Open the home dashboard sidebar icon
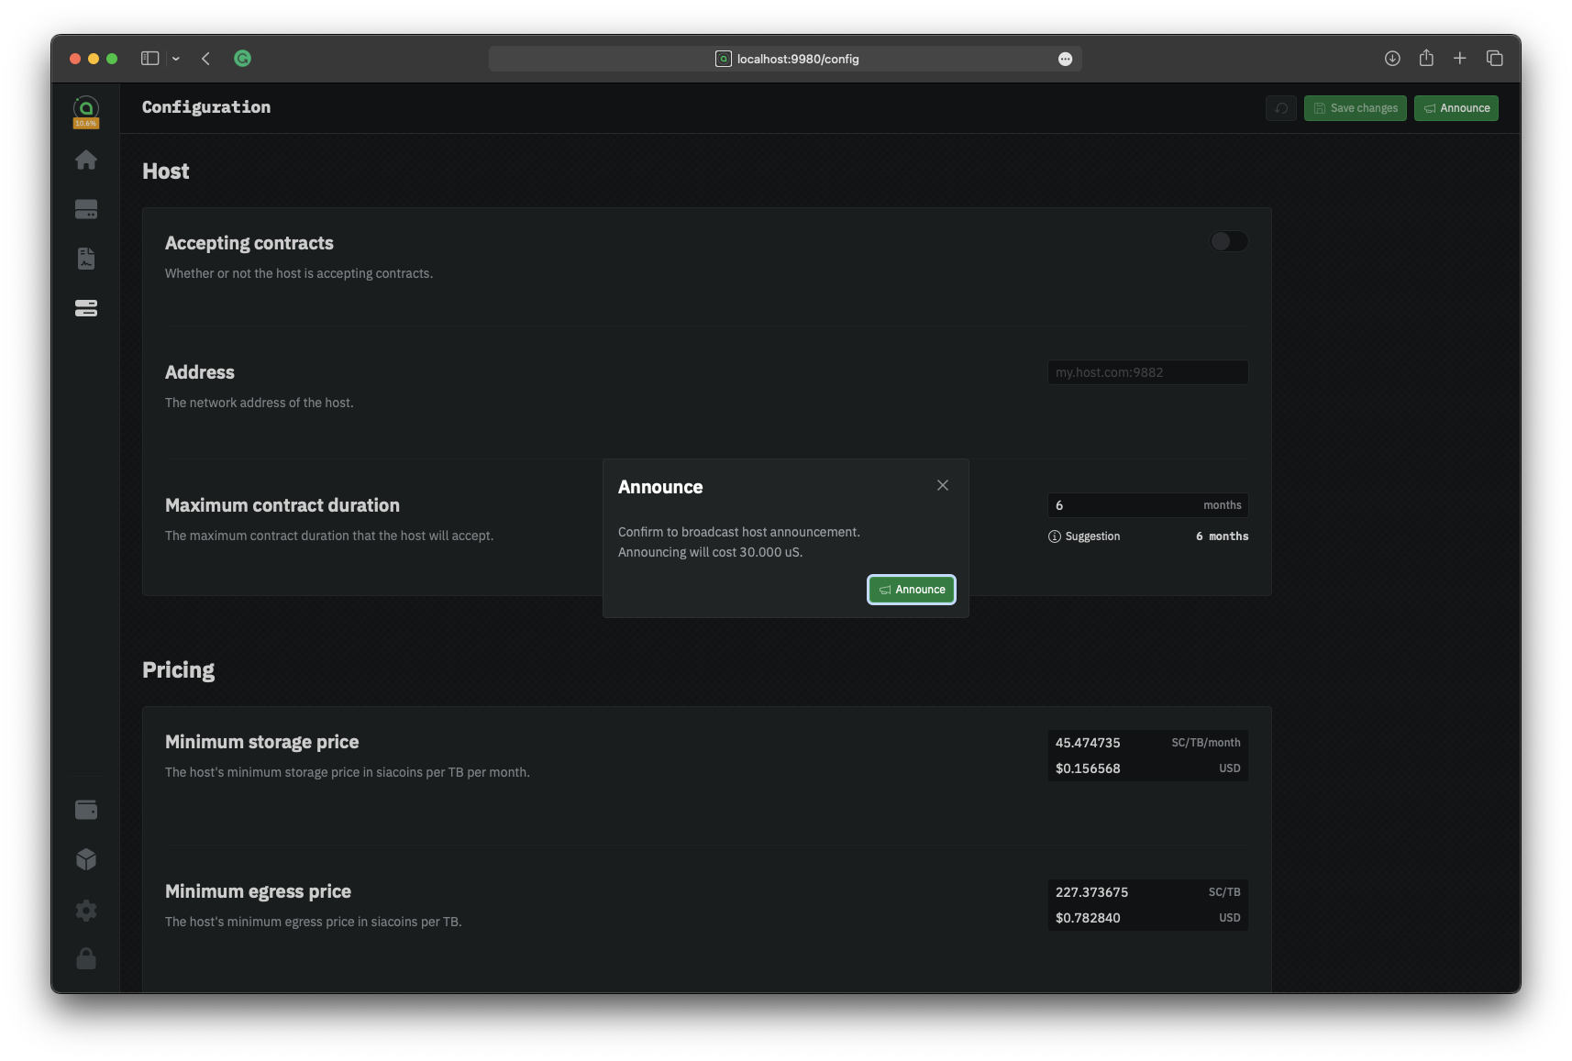This screenshot has height=1061, width=1572. [86, 160]
